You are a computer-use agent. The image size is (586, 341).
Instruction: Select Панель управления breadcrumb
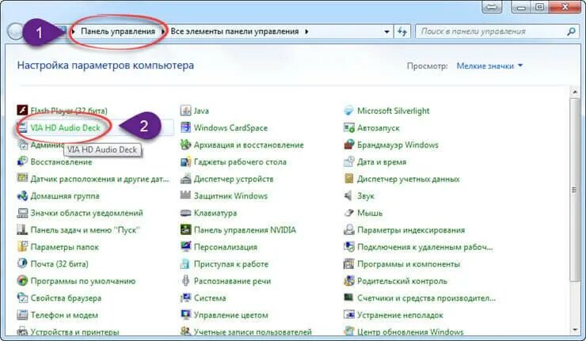118,32
